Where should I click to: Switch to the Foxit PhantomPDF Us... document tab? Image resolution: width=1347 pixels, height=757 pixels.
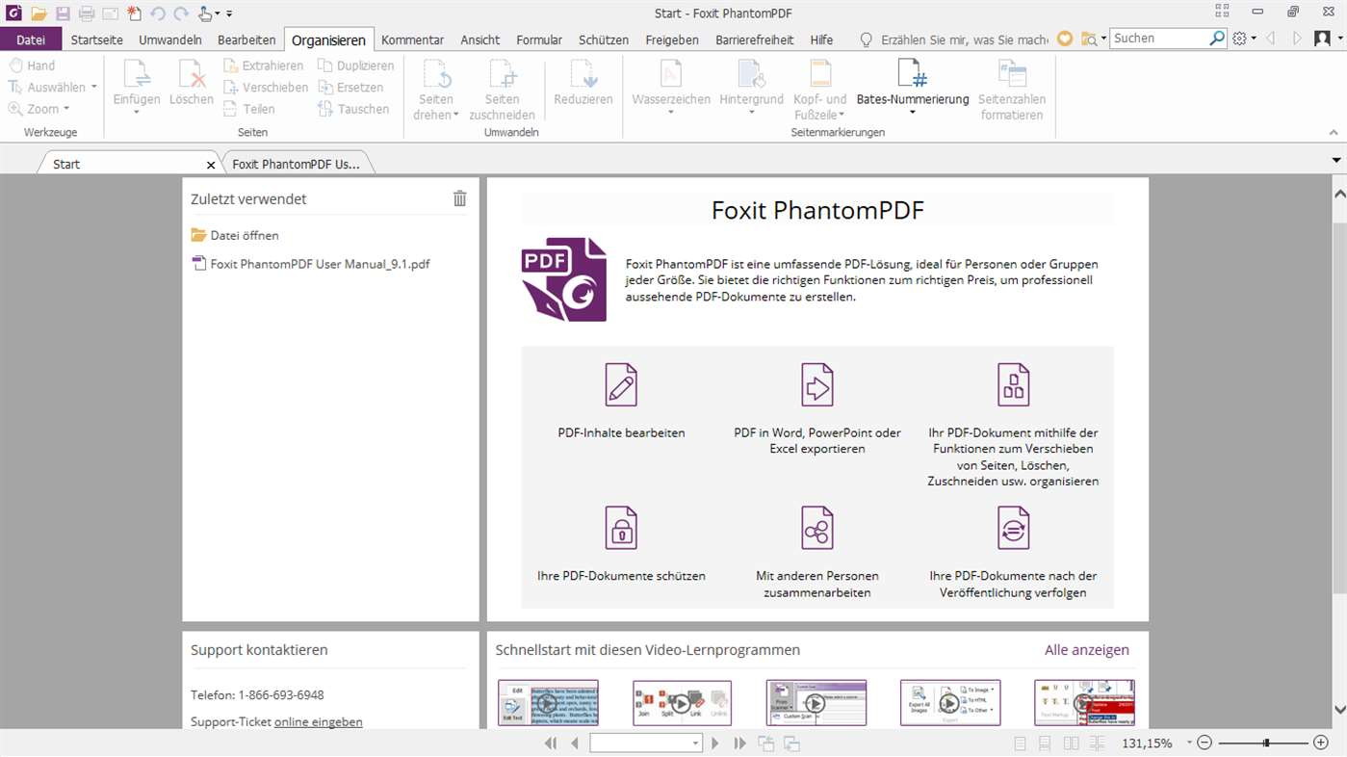[297, 164]
